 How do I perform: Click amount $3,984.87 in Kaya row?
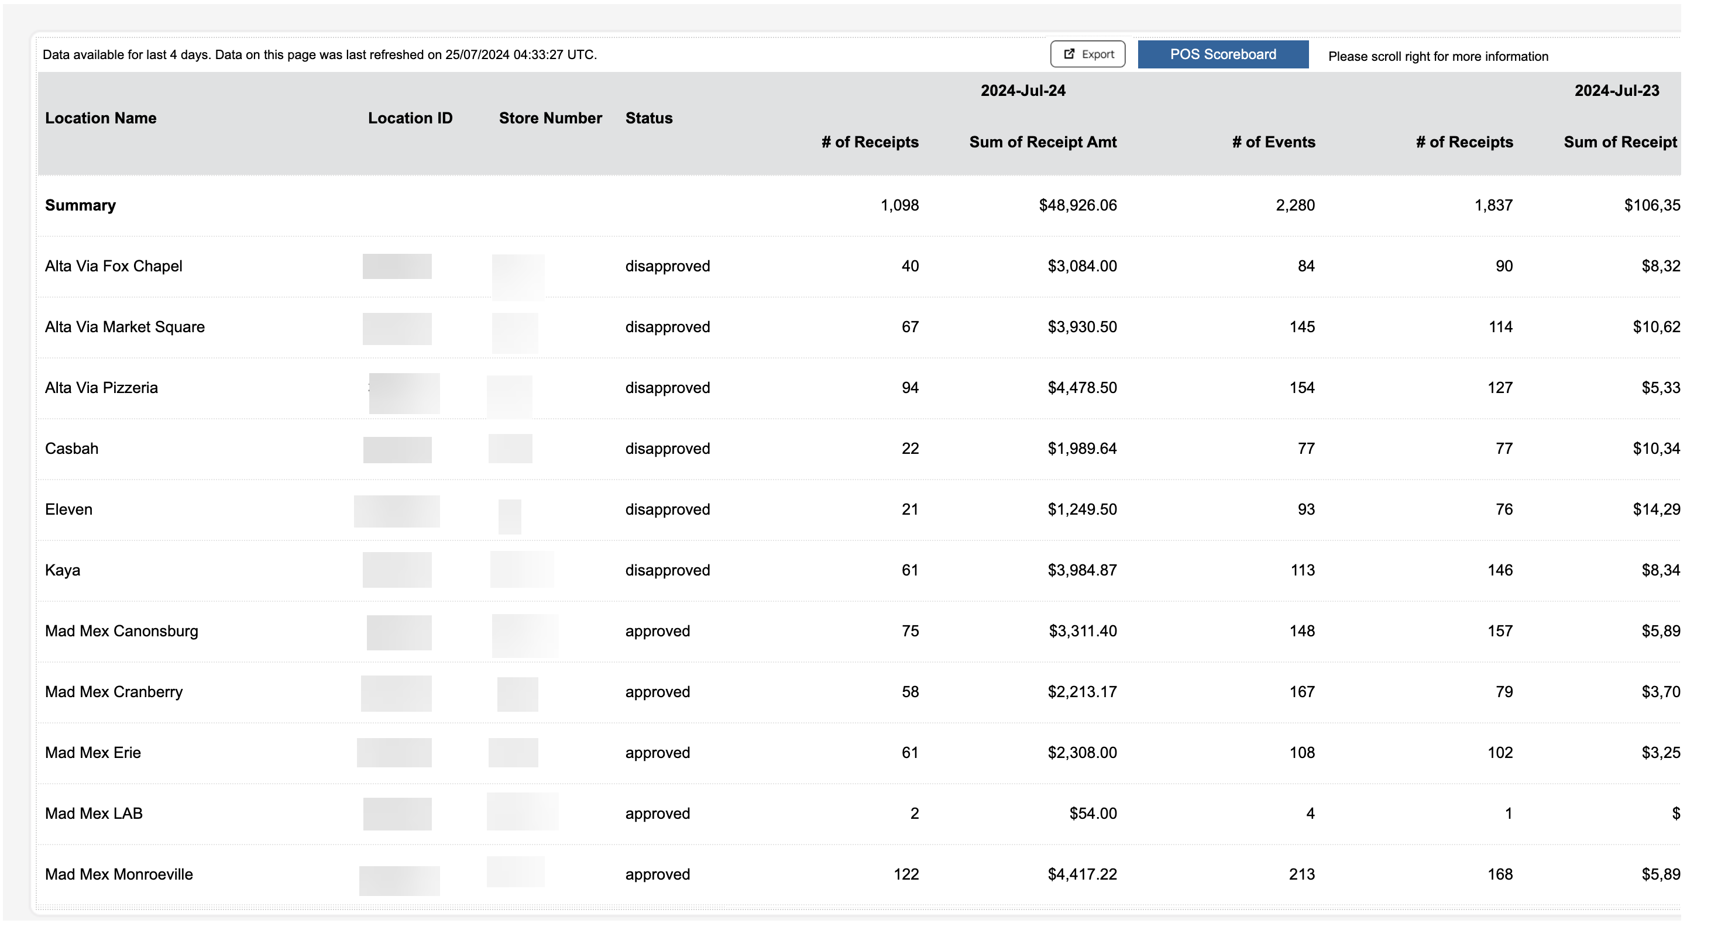point(1082,570)
